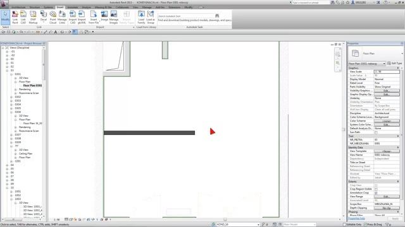Click the View Name value field
The height and width of the screenshot is (227, 405).
[x=387, y=155]
